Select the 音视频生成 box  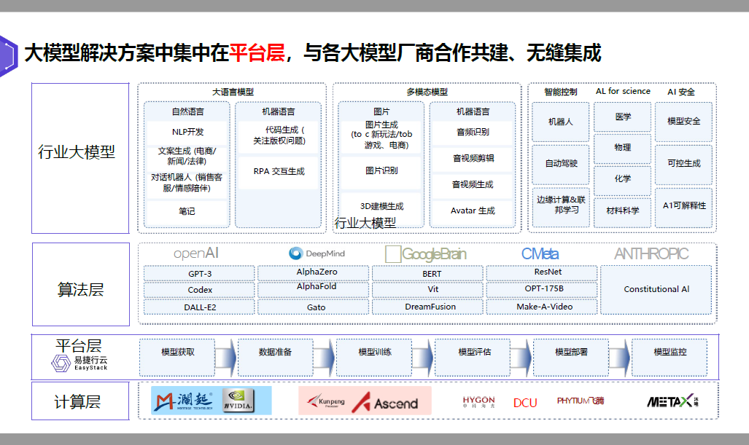point(473,184)
